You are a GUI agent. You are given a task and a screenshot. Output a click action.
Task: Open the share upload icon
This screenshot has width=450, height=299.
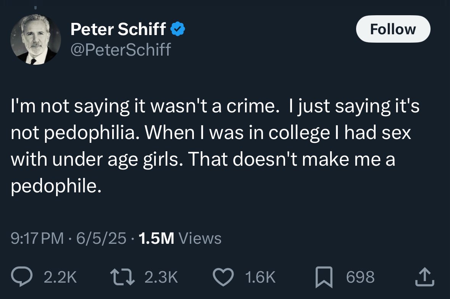[x=425, y=277]
